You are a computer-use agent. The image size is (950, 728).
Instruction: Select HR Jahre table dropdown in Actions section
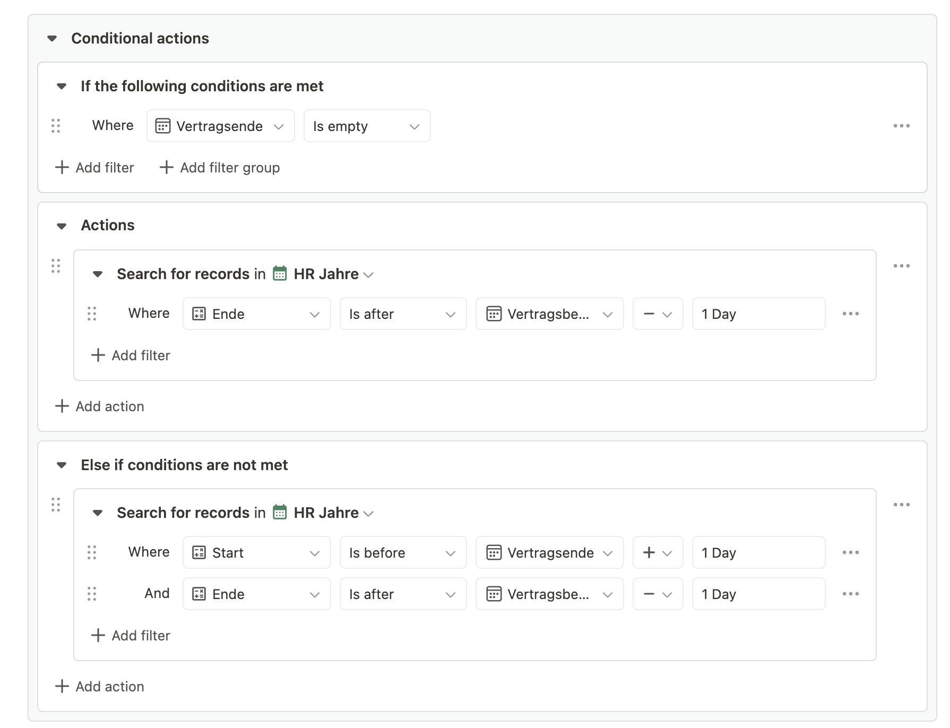pyautogui.click(x=325, y=274)
